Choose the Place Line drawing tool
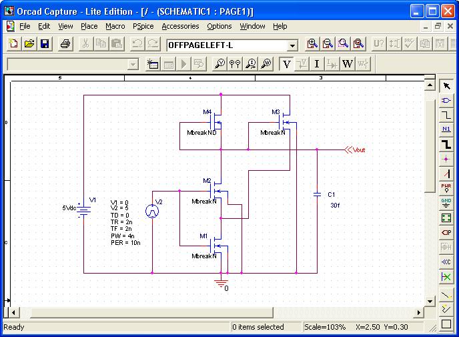 446,295
